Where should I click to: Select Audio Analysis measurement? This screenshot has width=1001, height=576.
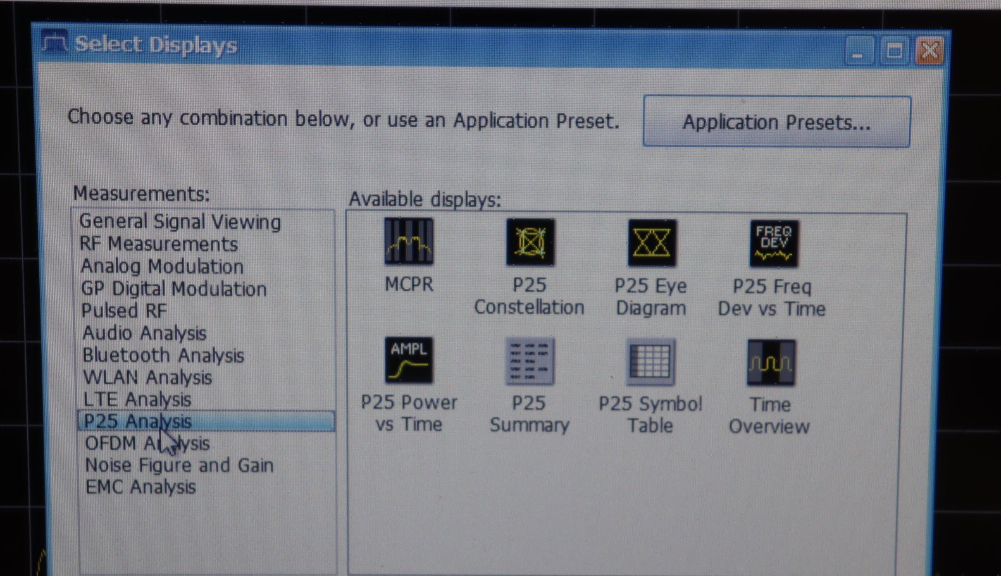pyautogui.click(x=145, y=333)
